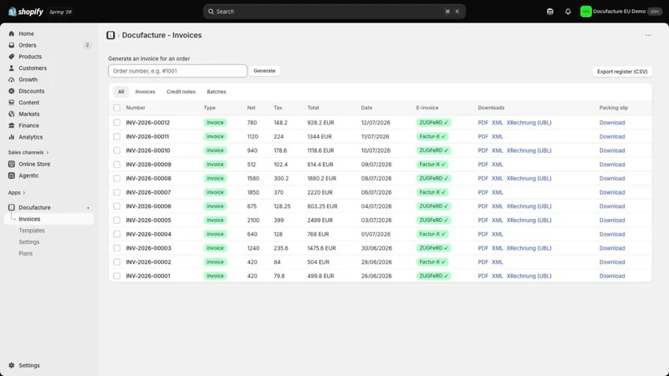This screenshot has width=669, height=376.
Task: Click invoice number INV-2026-00002
Action: 149,262
